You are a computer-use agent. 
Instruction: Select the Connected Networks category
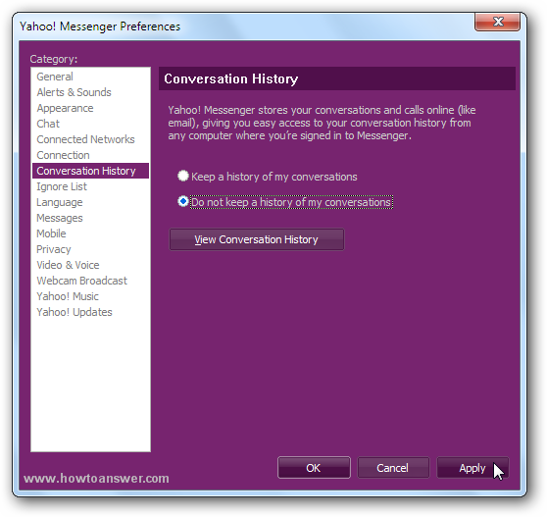(85, 139)
